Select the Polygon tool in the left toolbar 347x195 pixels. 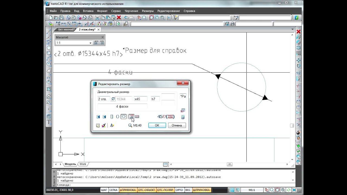(49, 48)
